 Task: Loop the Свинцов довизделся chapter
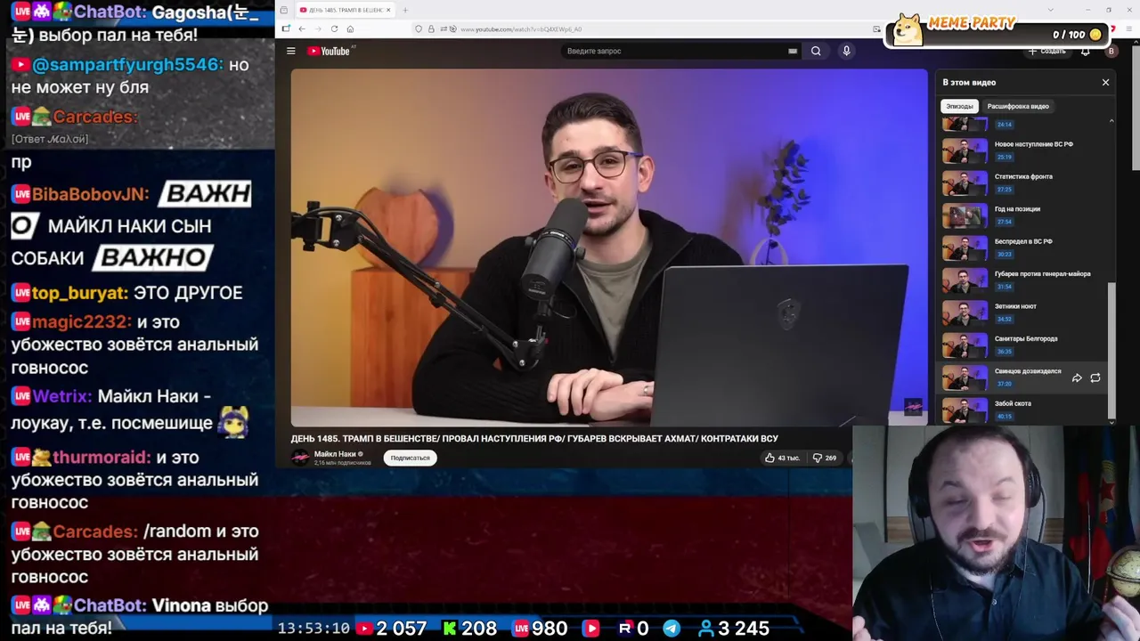pyautogui.click(x=1095, y=378)
